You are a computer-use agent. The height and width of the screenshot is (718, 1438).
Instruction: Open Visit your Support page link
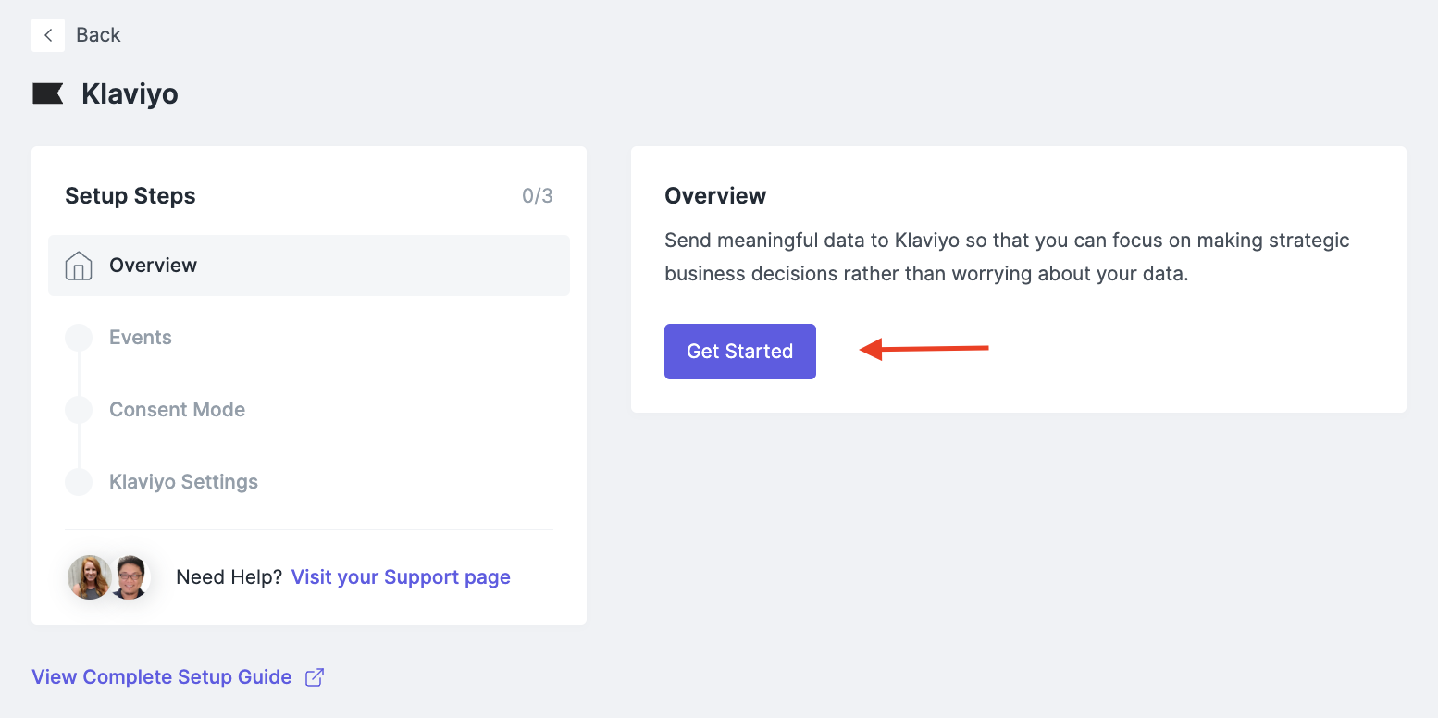coord(401,577)
